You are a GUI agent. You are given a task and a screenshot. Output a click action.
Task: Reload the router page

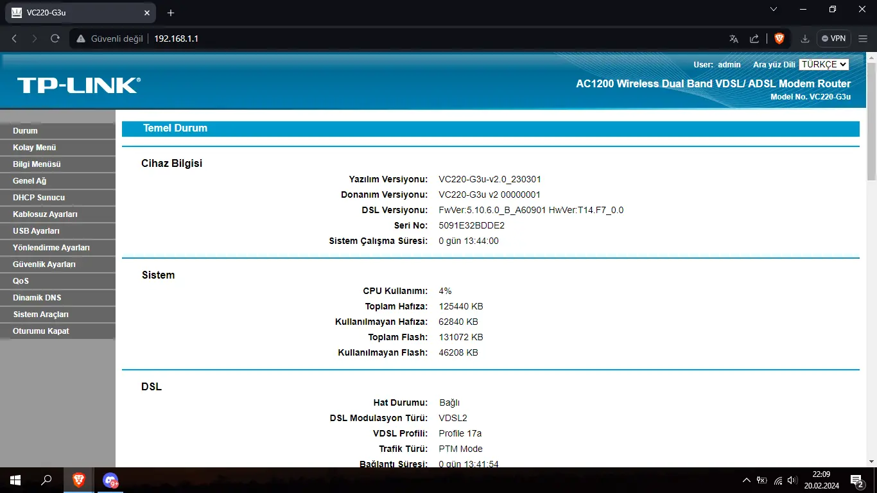[55, 39]
